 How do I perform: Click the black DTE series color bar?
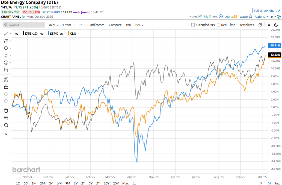point(23,34)
